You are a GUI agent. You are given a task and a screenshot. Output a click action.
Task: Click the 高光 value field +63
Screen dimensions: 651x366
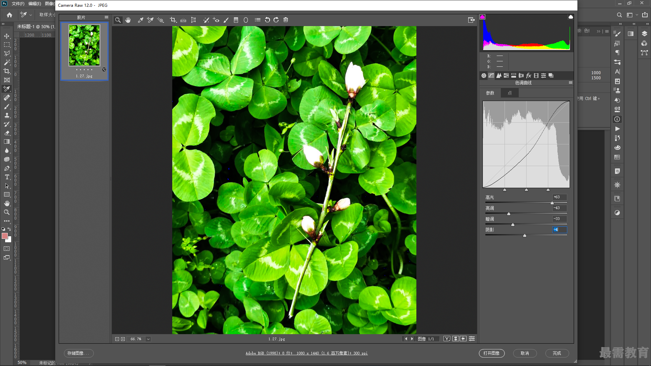coord(560,197)
